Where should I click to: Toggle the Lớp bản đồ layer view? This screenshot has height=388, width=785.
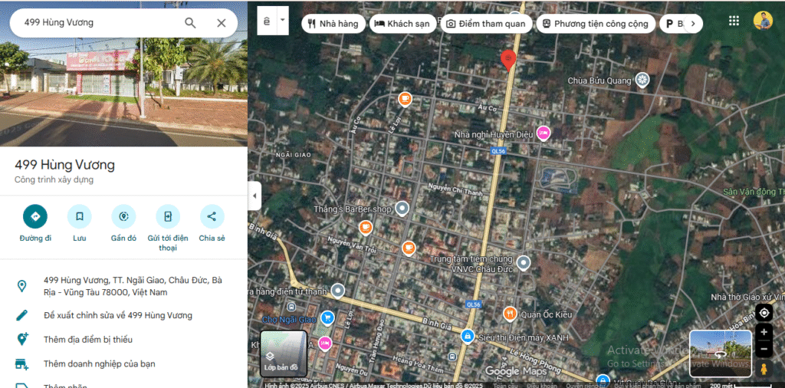coord(284,353)
